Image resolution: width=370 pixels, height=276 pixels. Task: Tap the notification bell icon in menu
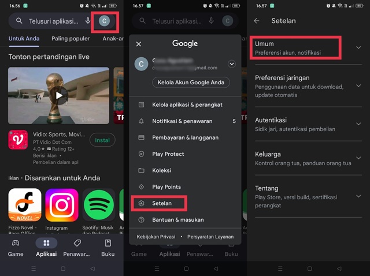click(141, 121)
